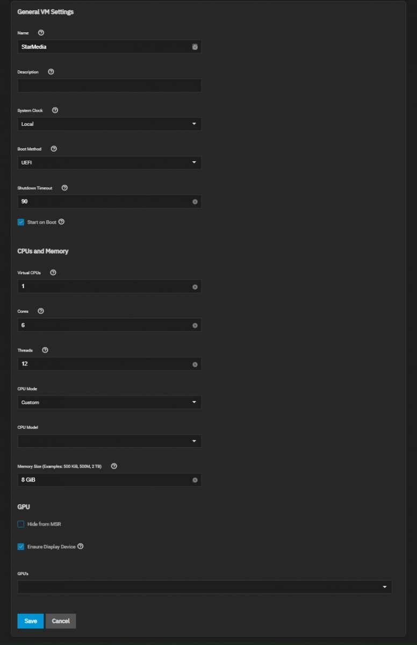Click the Threads help icon
The height and width of the screenshot is (645, 417).
click(x=45, y=350)
